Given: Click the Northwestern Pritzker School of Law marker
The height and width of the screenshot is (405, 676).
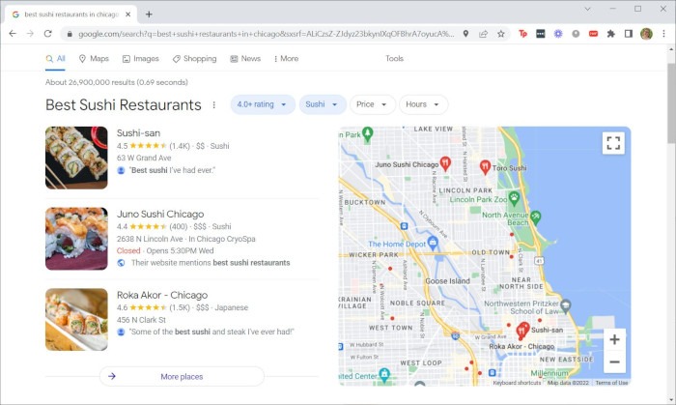Looking at the screenshot, I should (x=565, y=306).
